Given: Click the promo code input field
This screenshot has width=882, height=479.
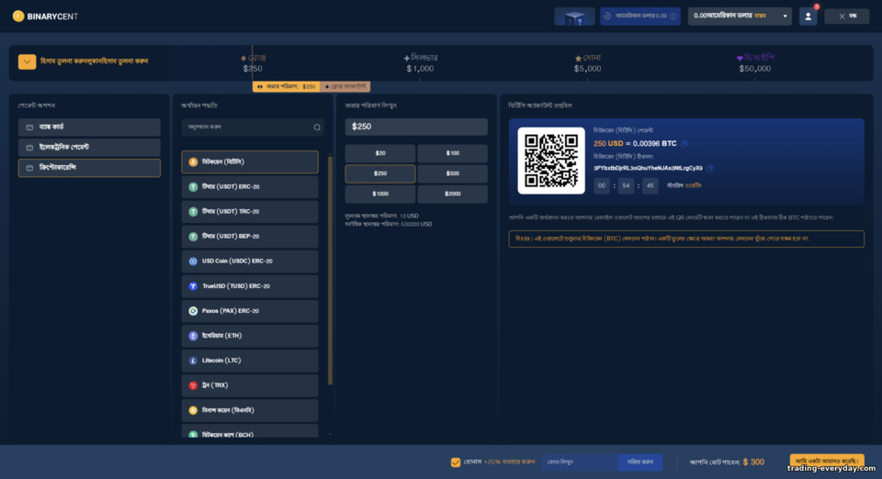Looking at the screenshot, I should [580, 462].
